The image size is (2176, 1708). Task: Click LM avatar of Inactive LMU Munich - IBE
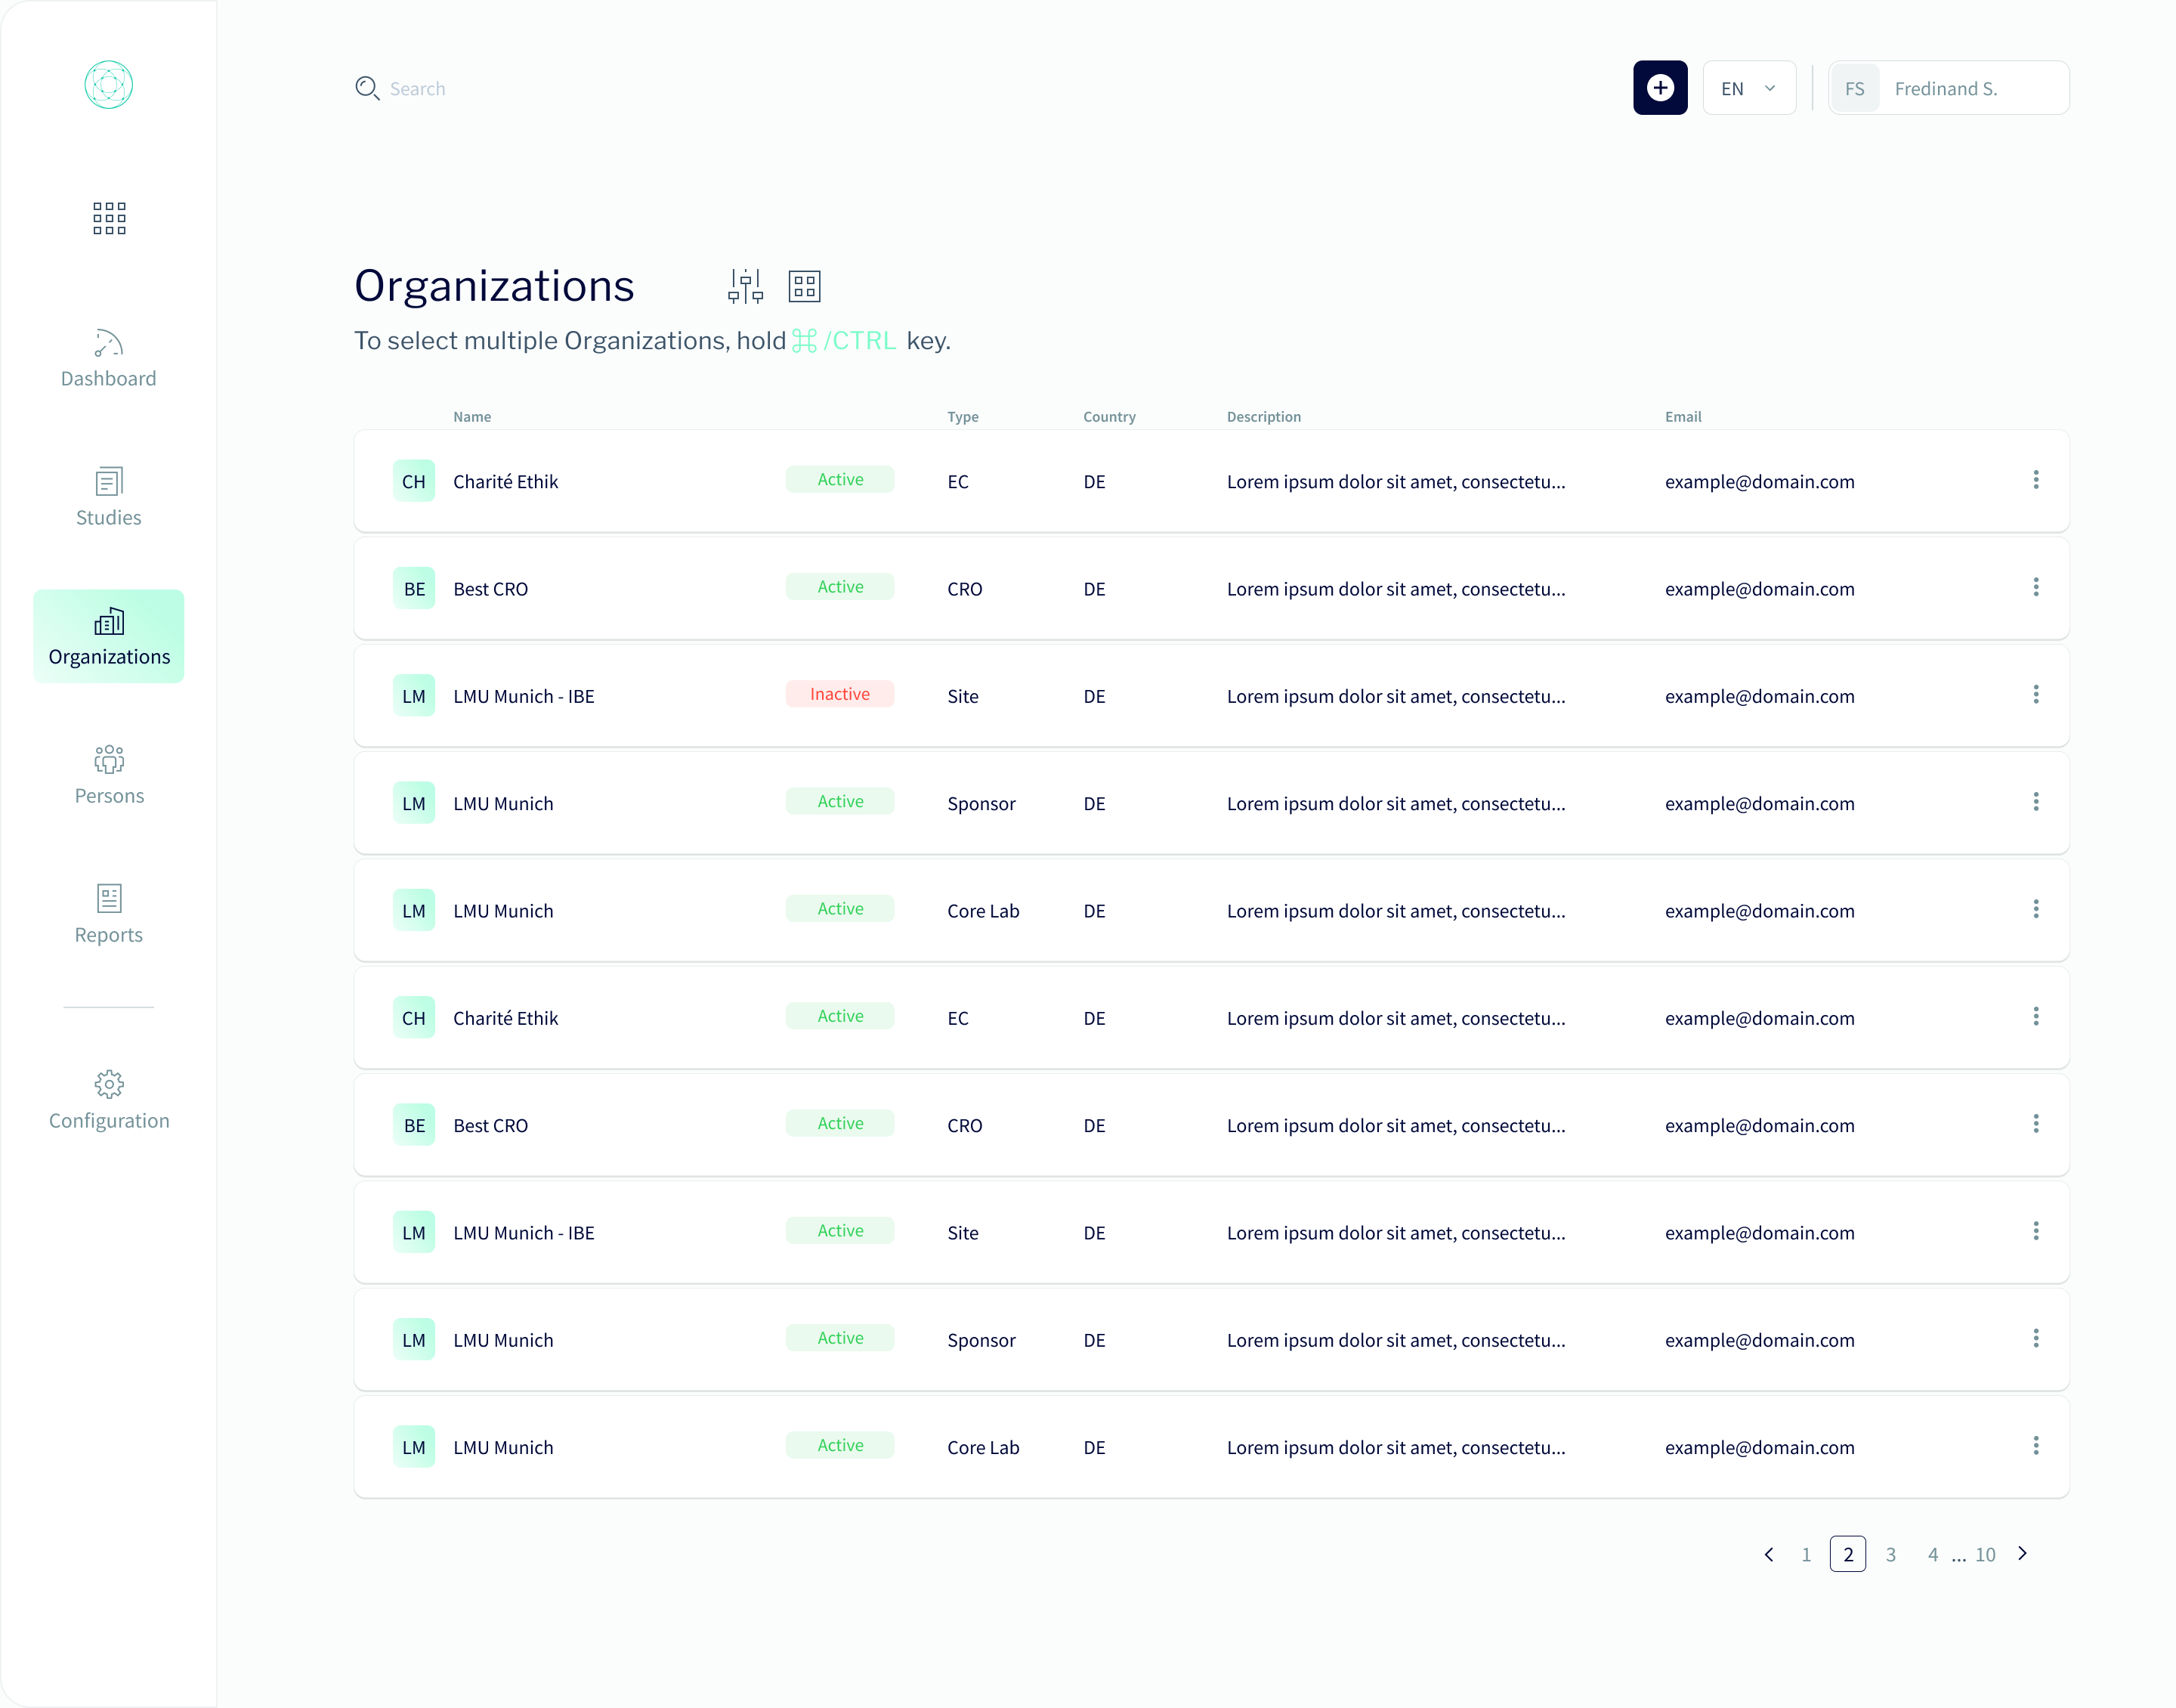point(414,696)
